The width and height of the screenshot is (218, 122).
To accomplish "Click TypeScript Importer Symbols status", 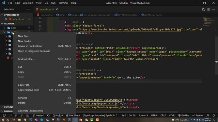I will click(100, 115).
